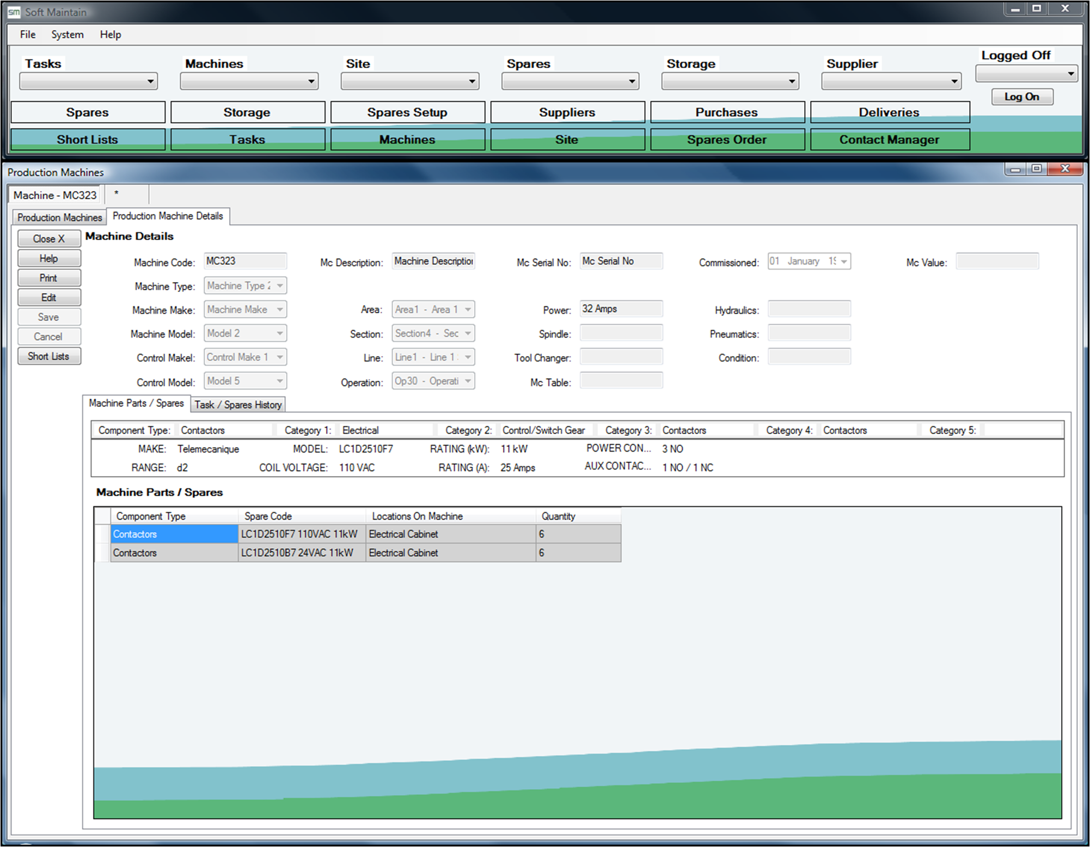Click the Mc Description field

[433, 261]
